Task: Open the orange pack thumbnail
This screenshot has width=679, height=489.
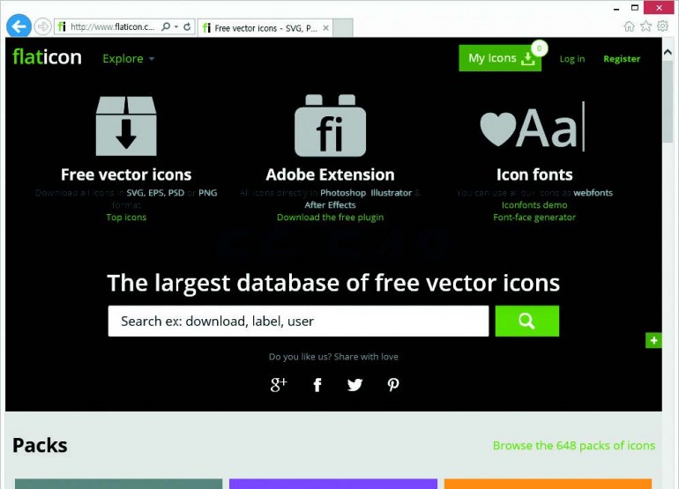Action: coord(548,484)
